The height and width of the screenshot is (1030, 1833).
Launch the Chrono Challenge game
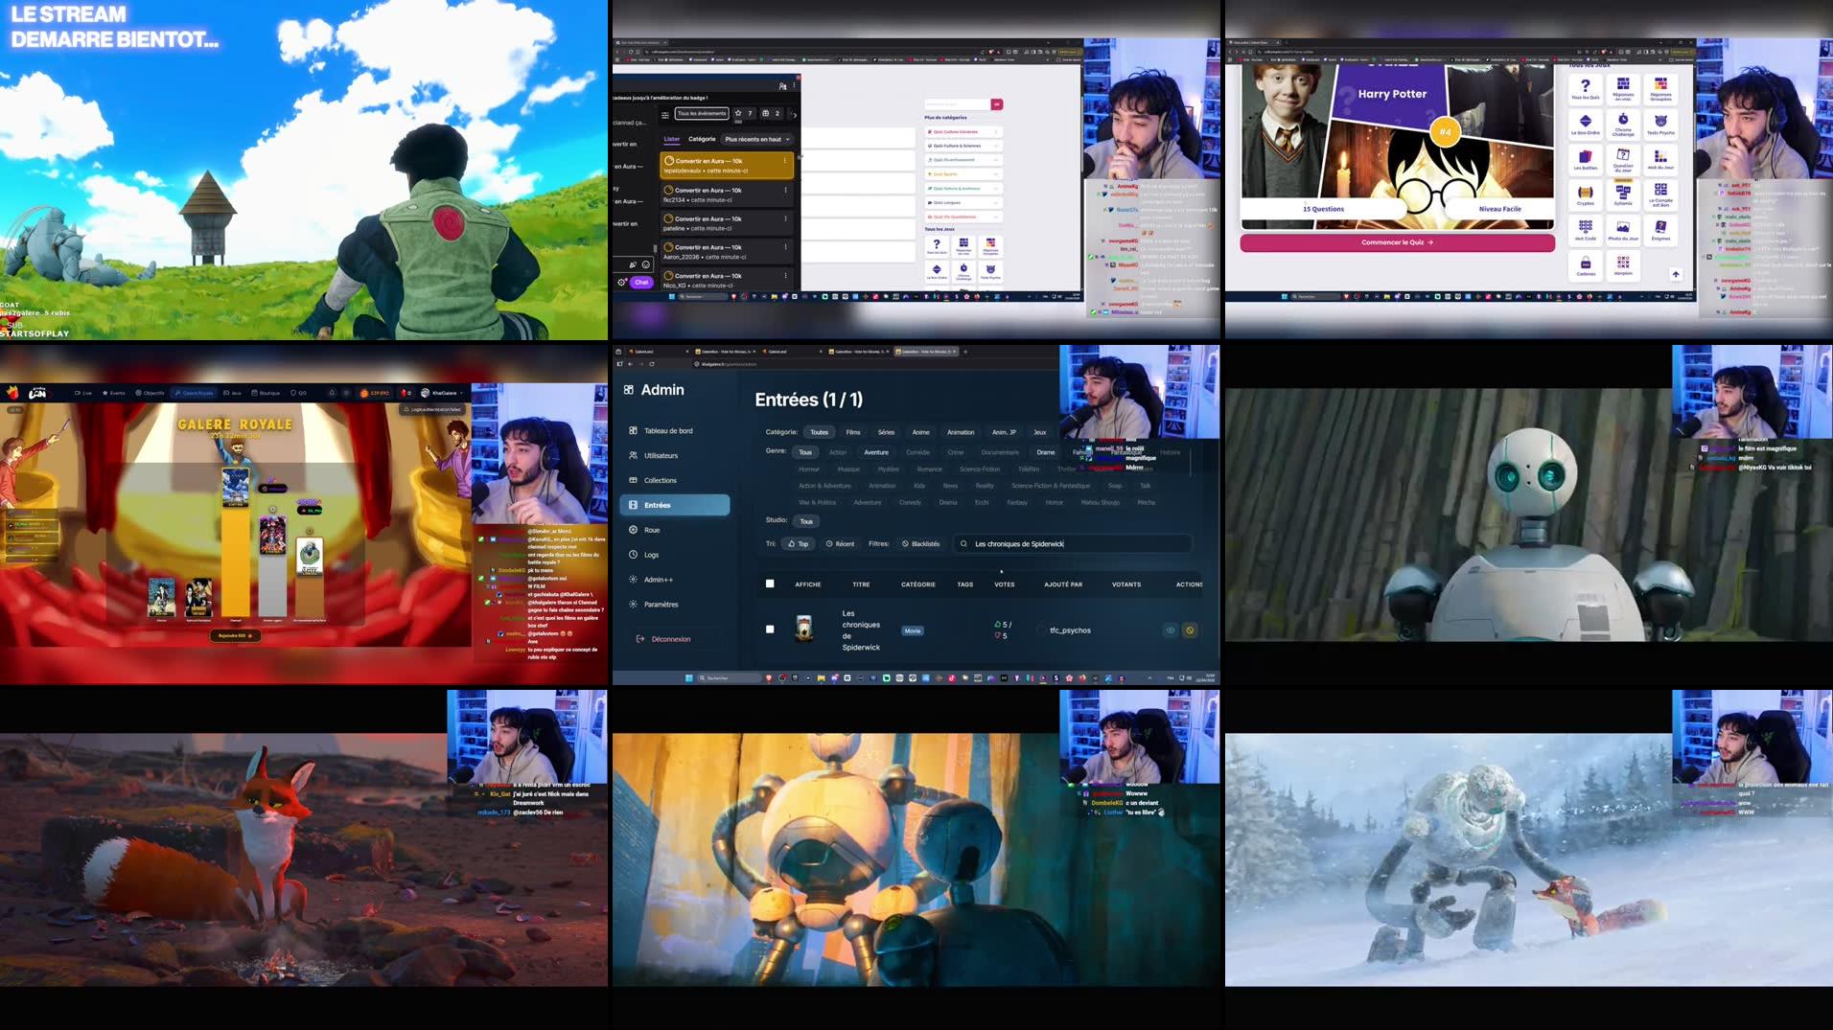1622,125
